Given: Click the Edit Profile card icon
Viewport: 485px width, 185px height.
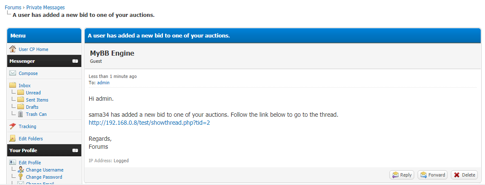Looking at the screenshot, I should click(x=13, y=163).
